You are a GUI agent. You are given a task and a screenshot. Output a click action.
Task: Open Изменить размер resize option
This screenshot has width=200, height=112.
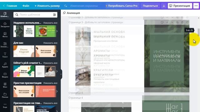coord(47,6)
